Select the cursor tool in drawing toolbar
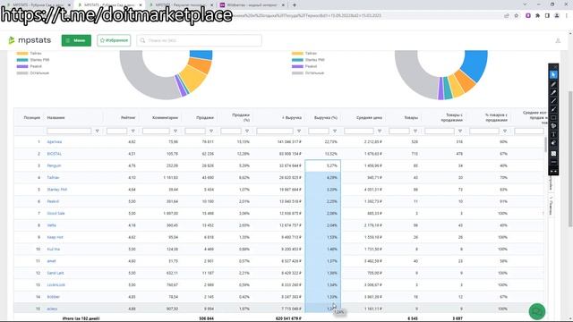 pos(553,75)
